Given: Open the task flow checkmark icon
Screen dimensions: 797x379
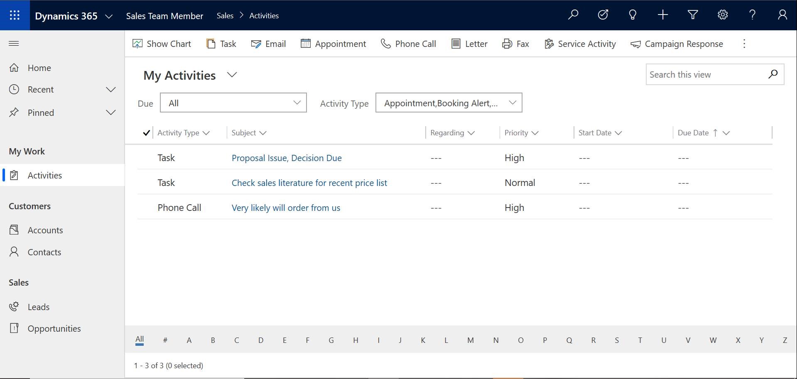Looking at the screenshot, I should pyautogui.click(x=603, y=15).
